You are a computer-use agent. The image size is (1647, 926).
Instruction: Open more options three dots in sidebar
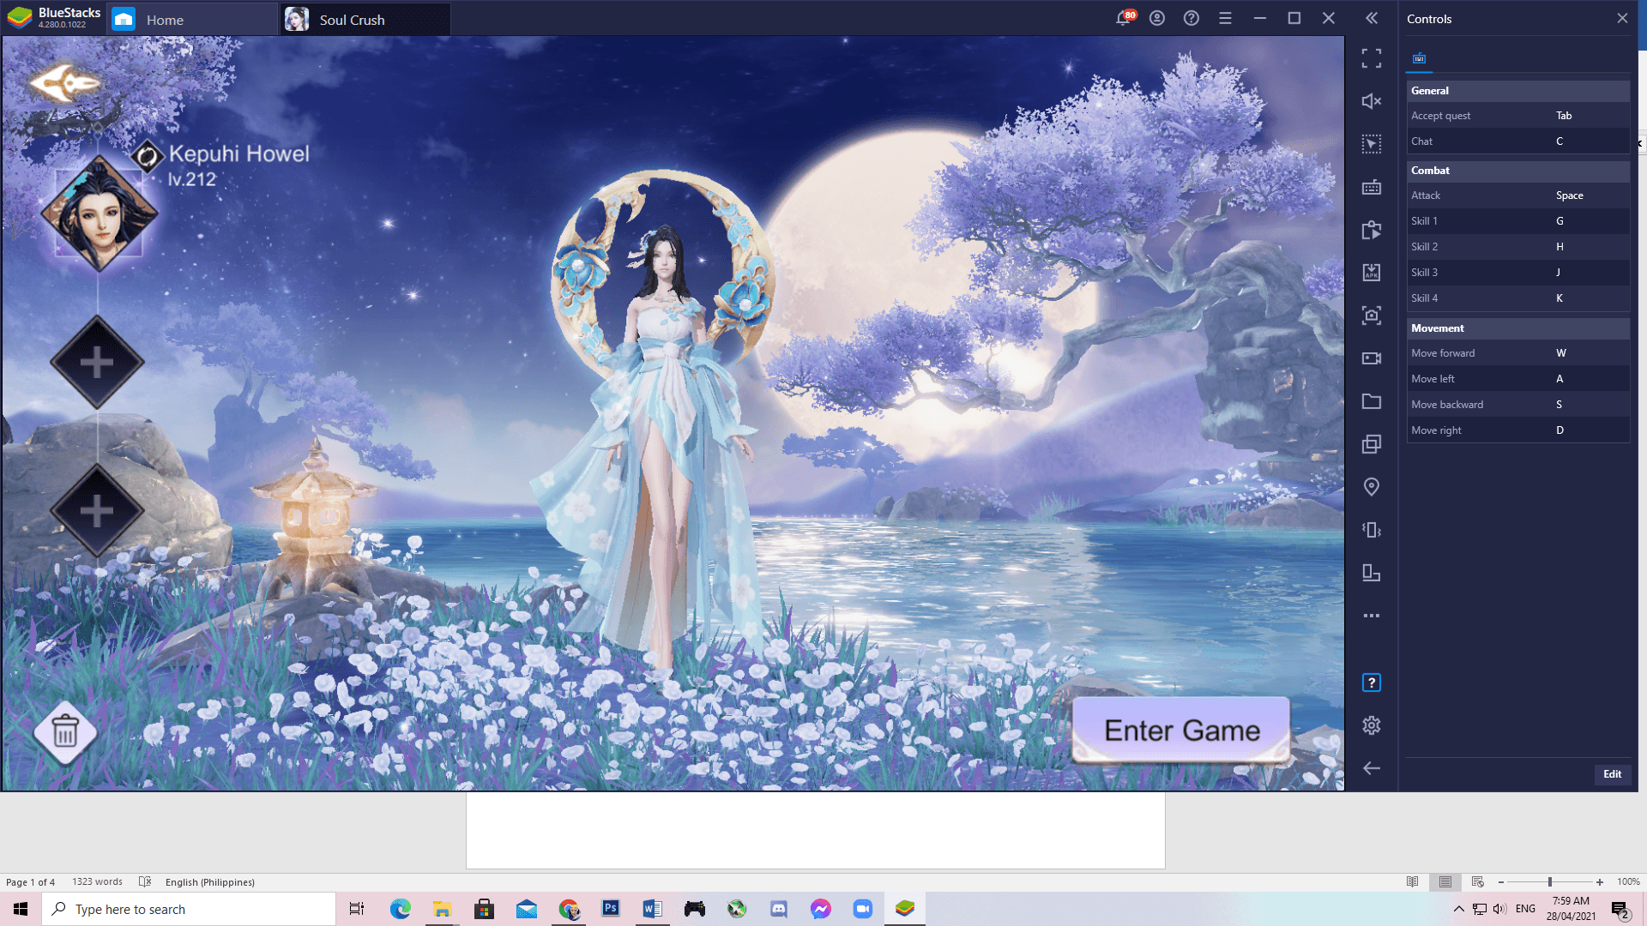click(x=1372, y=616)
